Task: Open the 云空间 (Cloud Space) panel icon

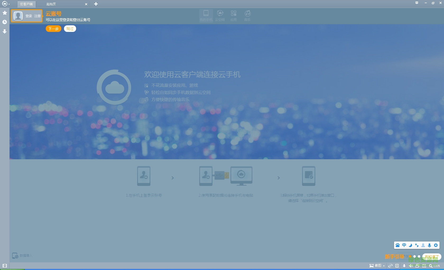Action: pos(220,15)
